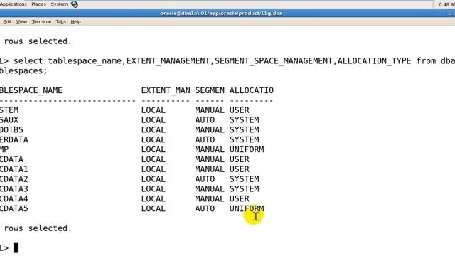Click the STEM tablespace row name

click(9, 110)
